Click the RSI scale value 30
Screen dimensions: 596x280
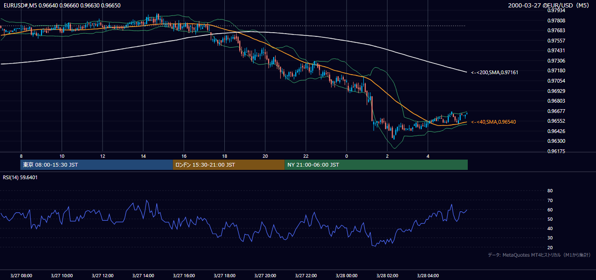coord(550,238)
